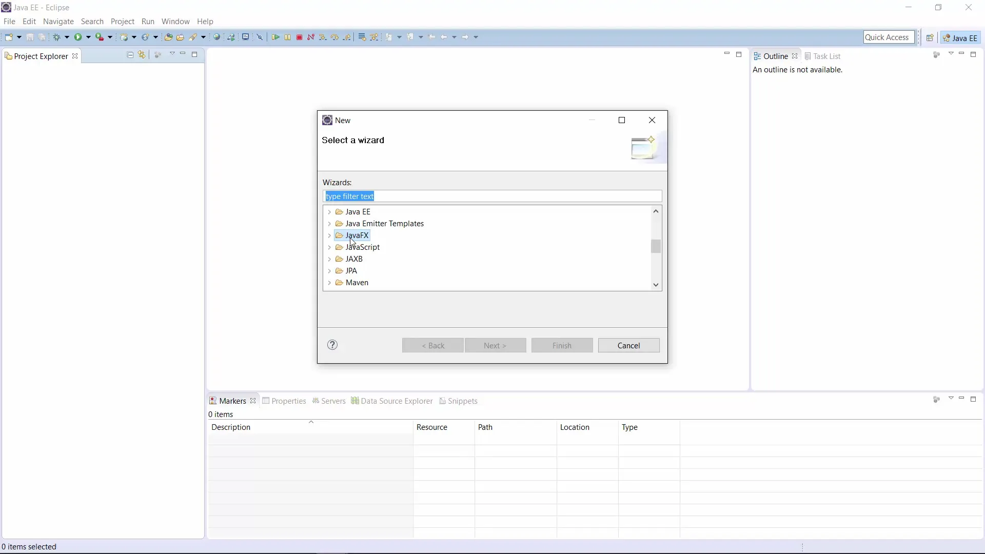
Task: Open Markers view menu triangle
Action: pos(951,399)
